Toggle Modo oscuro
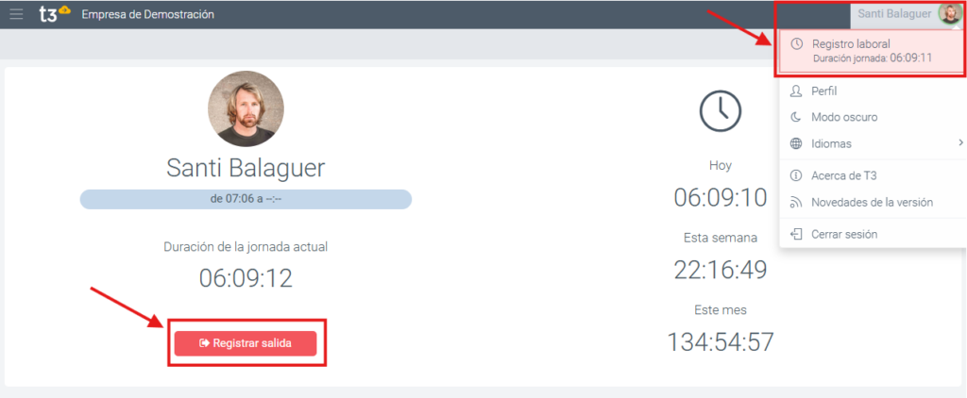This screenshot has width=967, height=398. pos(844,117)
